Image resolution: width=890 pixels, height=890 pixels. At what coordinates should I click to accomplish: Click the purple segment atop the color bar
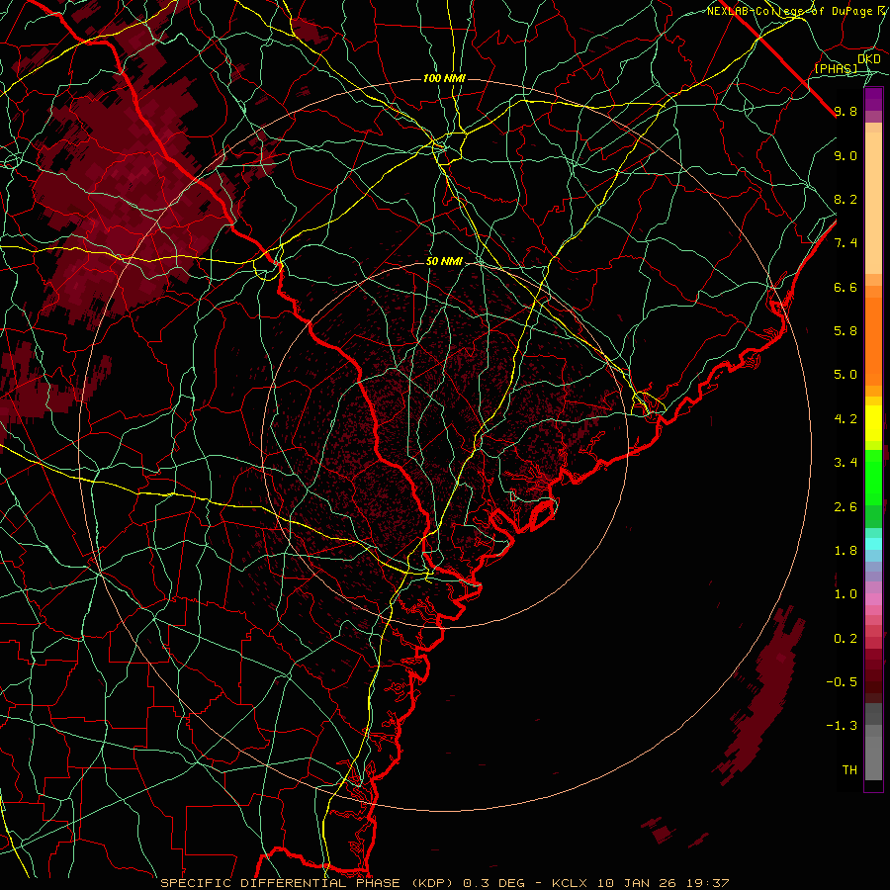click(x=873, y=99)
